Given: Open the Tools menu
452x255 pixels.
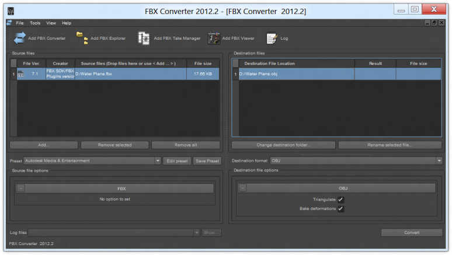Looking at the screenshot, I should [35, 23].
